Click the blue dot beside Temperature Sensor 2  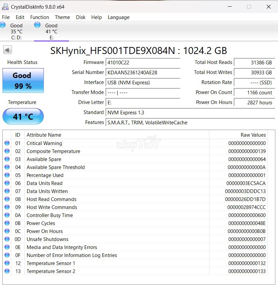(7, 271)
